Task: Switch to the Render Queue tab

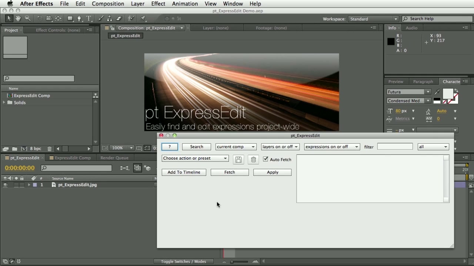Action: (114, 158)
